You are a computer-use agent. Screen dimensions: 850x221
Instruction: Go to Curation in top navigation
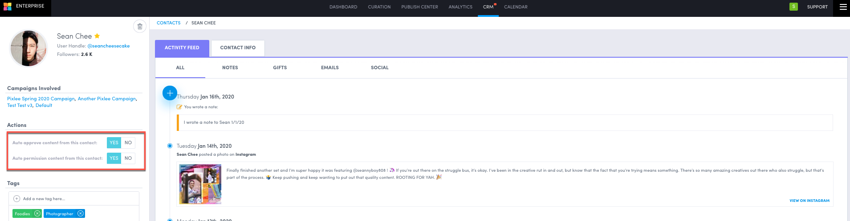pos(379,7)
